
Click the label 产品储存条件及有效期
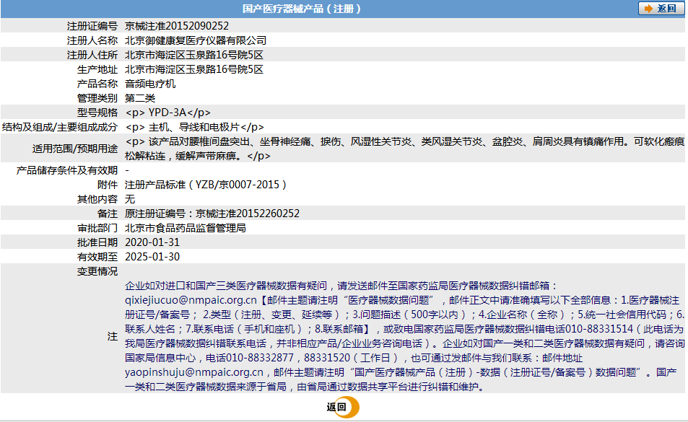(67, 170)
